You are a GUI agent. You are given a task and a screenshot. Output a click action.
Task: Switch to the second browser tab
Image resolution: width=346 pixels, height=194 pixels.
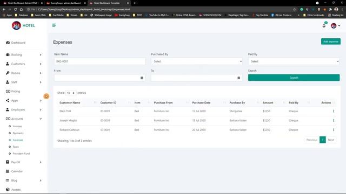tap(66, 3)
